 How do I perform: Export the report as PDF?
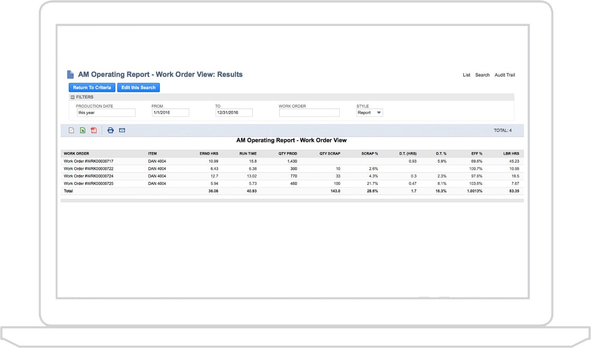[93, 130]
